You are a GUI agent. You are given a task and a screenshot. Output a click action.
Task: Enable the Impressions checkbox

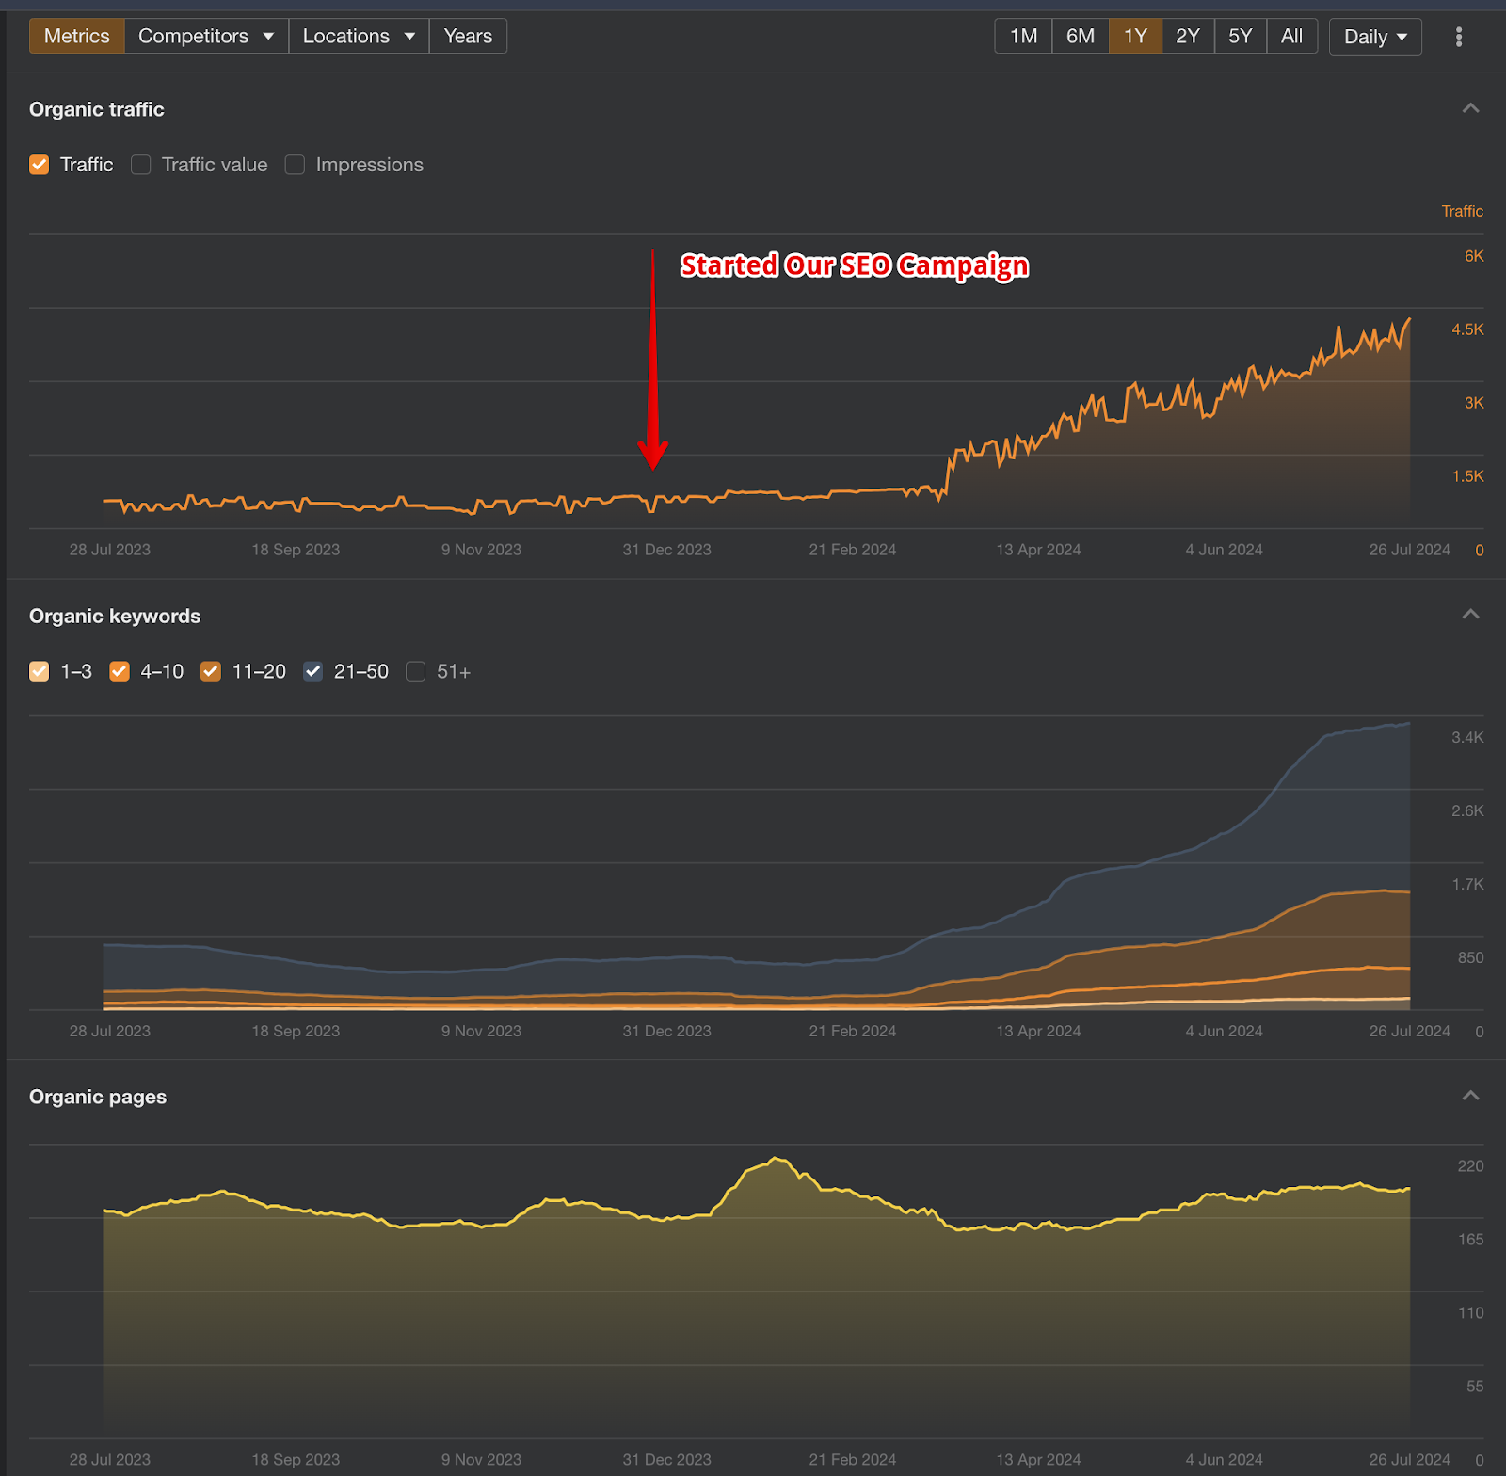coord(296,165)
